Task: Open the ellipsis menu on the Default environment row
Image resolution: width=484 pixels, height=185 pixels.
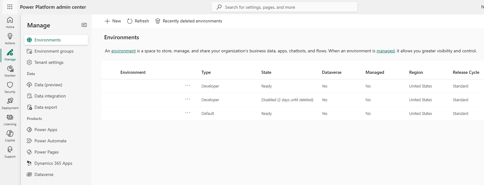Action: tap(188, 113)
